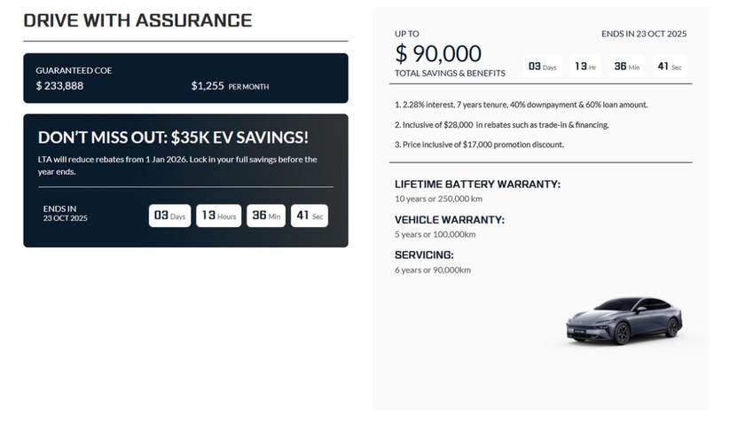The width and height of the screenshot is (745, 424).
Task: Click the Hours countdown box in dark banner
Action: (218, 216)
